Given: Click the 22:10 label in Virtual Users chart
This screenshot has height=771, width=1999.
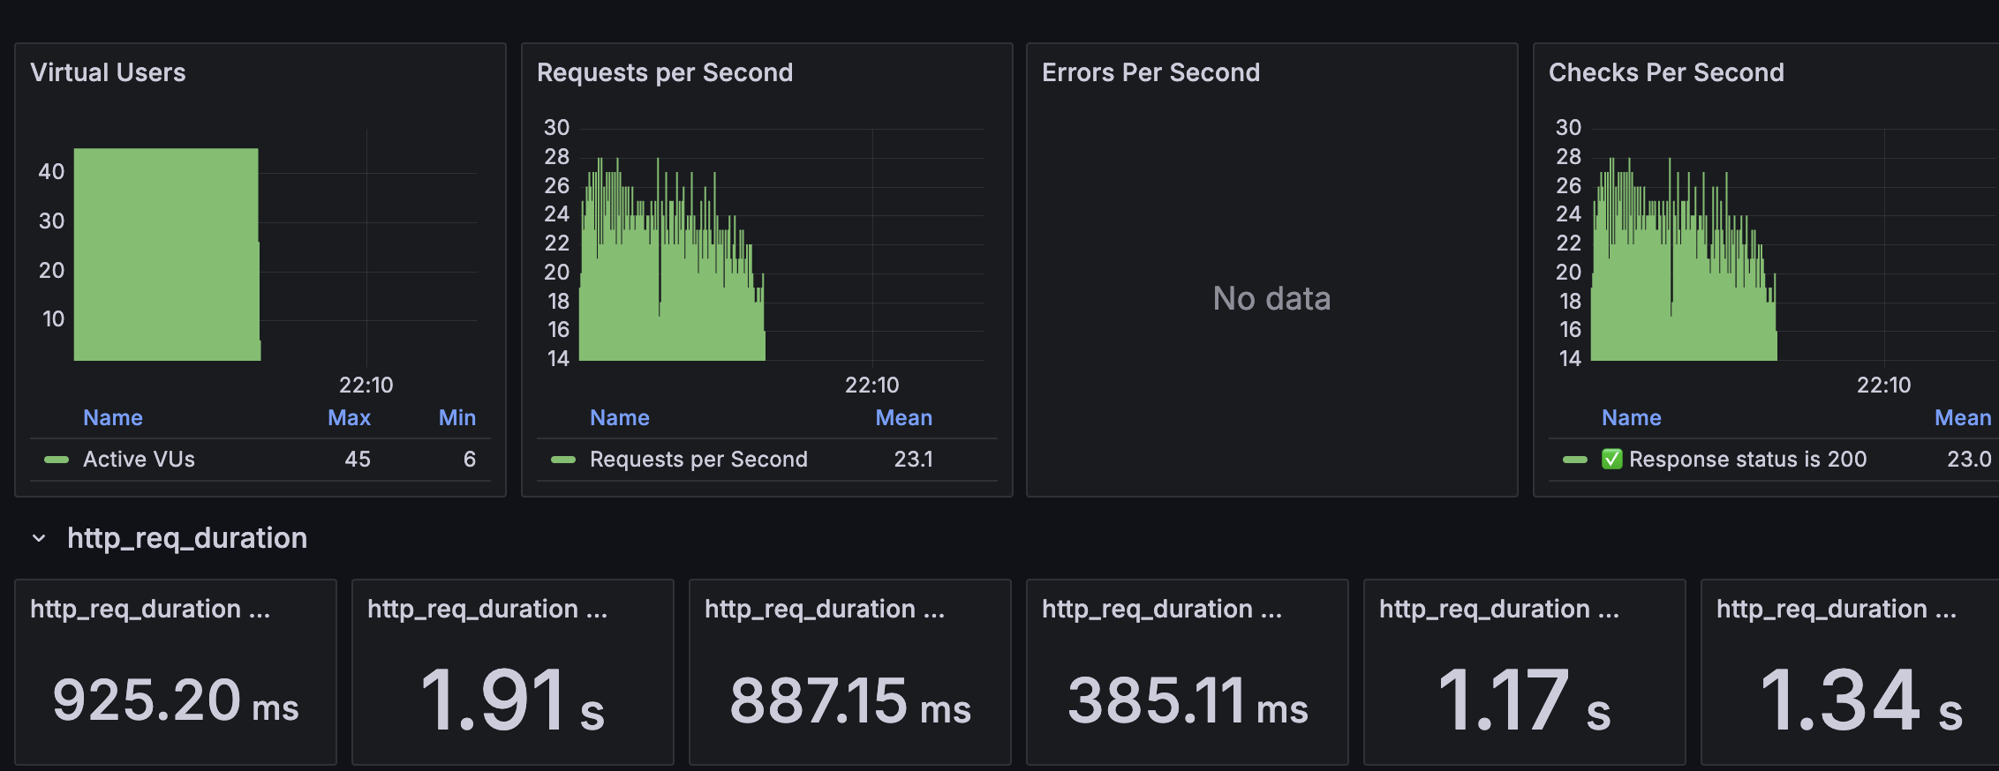Looking at the screenshot, I should 366,385.
